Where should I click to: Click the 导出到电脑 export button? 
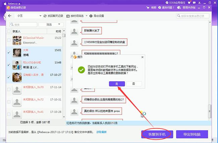(192, 134)
